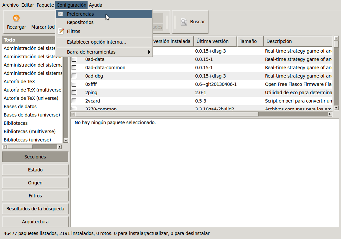Viewport: 341px width, 239px height.
Task: Click right arrow of category horizontal scrollbar
Action: coord(60,146)
